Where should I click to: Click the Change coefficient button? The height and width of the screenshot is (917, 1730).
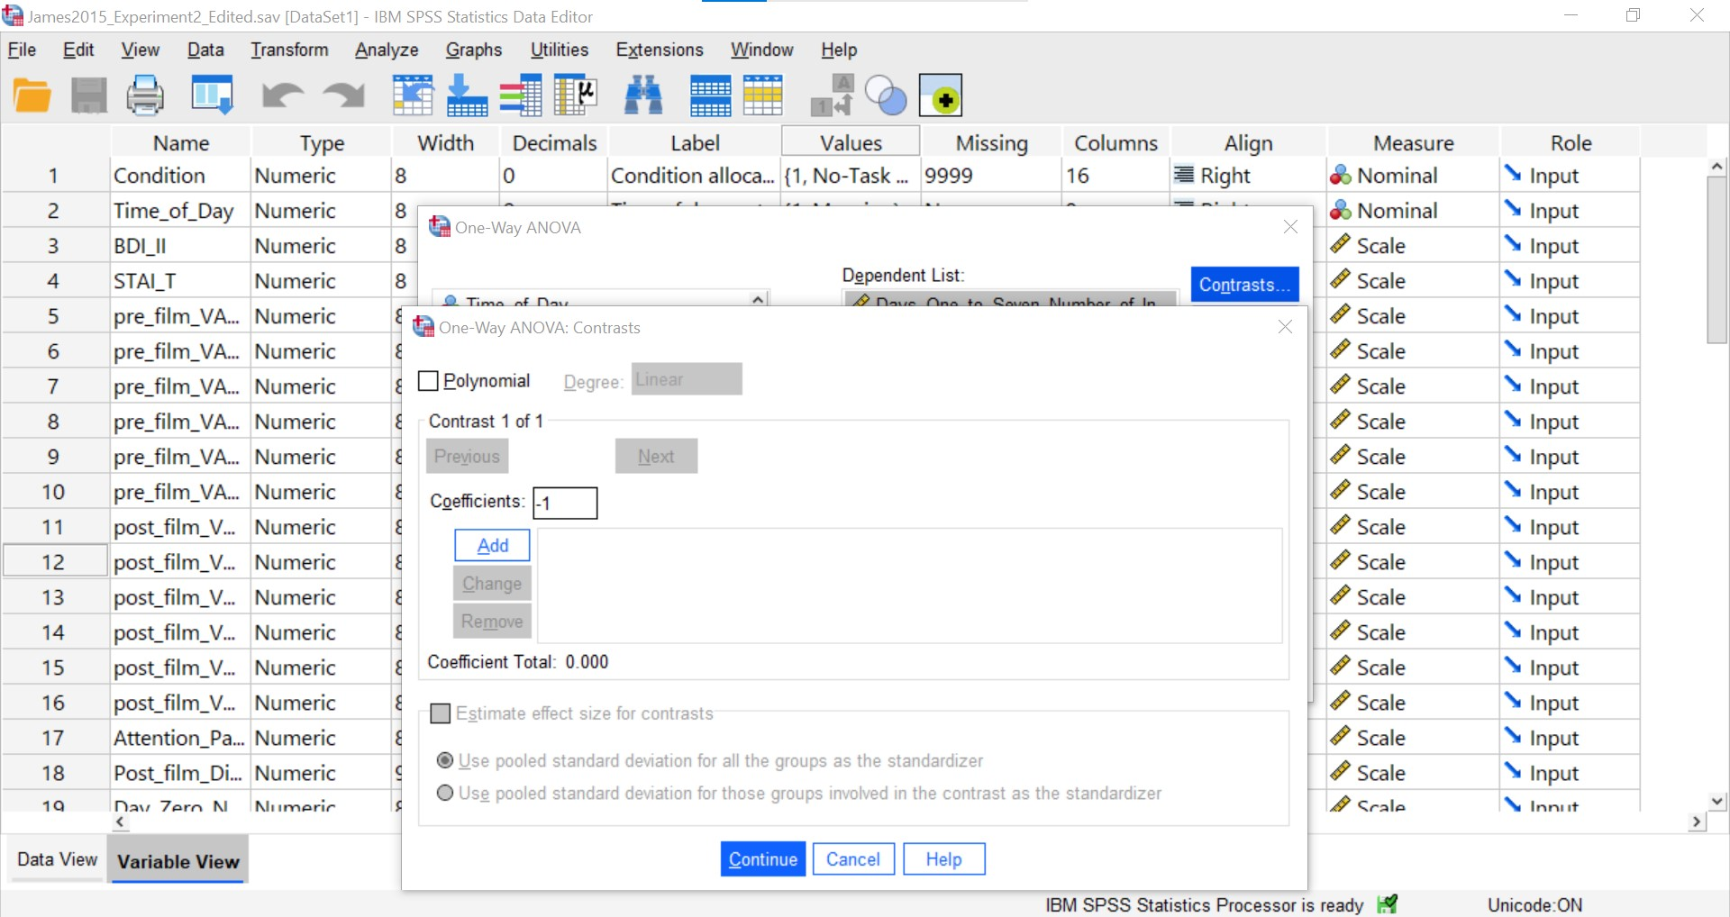coord(492,583)
